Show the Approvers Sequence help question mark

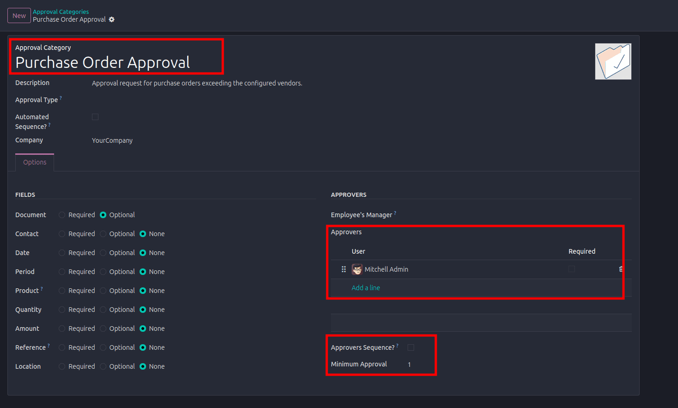coord(397,346)
